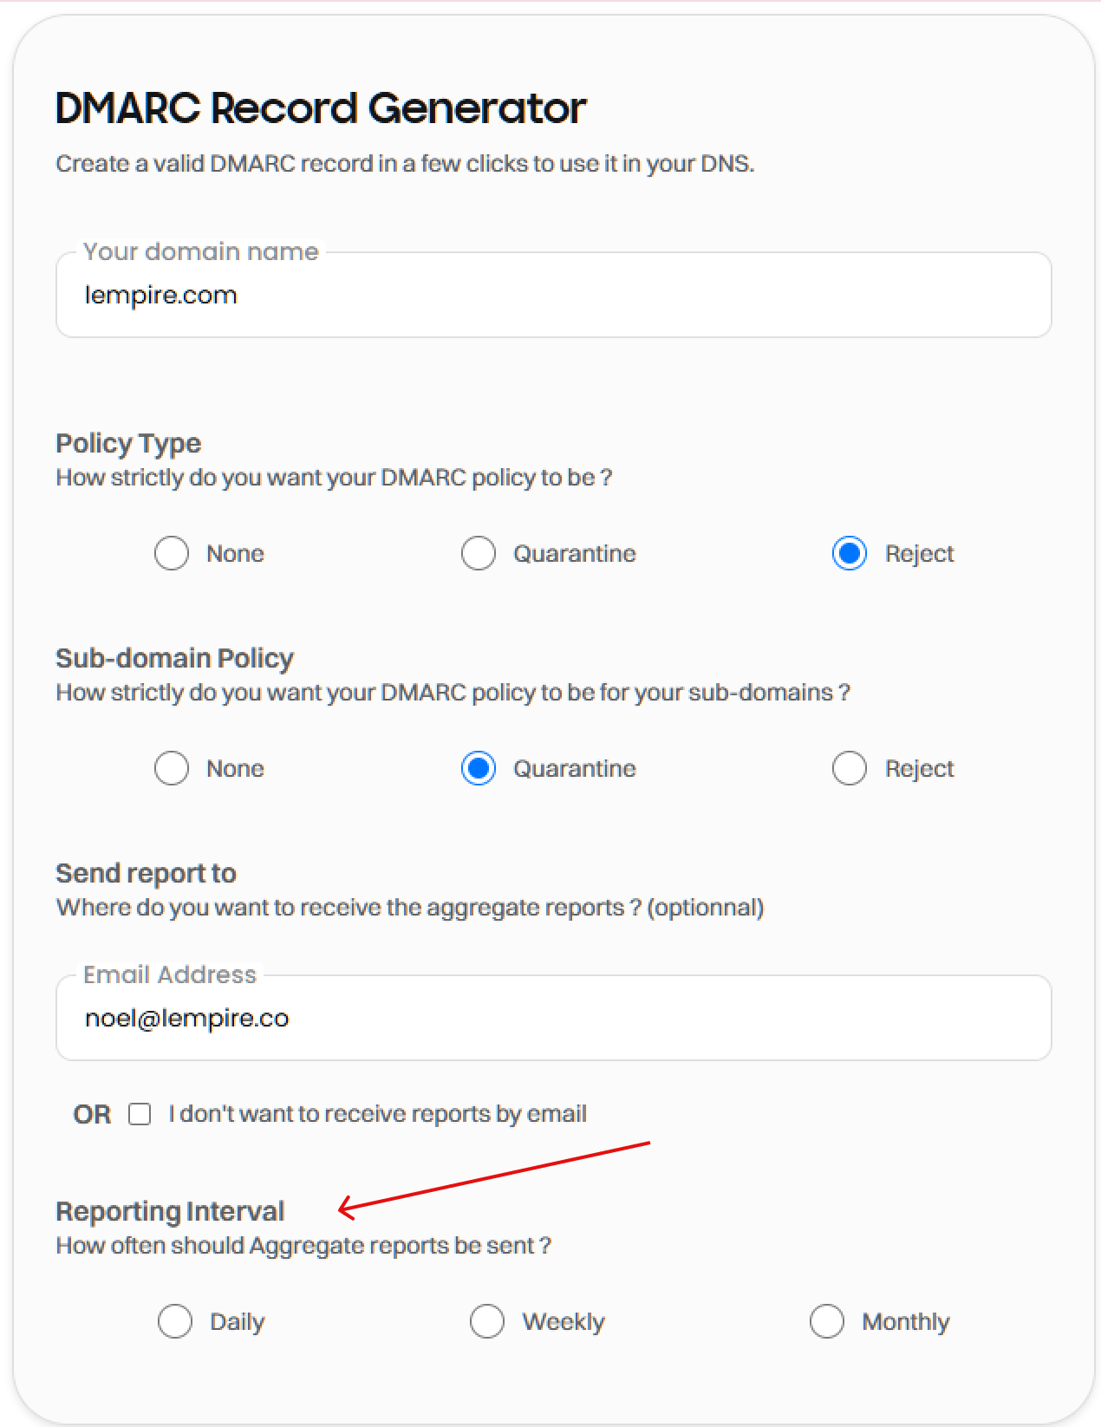Click the domain name field containing lempire.com
Image resolution: width=1101 pixels, height=1427 pixels.
tap(553, 296)
